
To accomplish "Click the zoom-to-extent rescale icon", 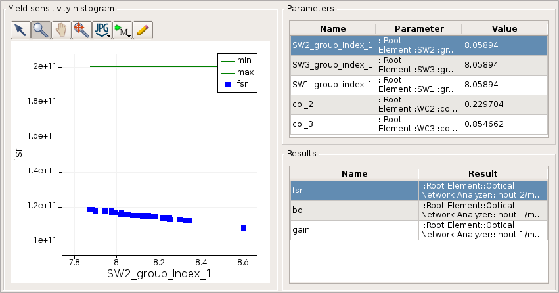I will tap(81, 30).
